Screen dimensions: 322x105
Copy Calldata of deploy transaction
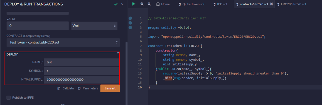66,88
